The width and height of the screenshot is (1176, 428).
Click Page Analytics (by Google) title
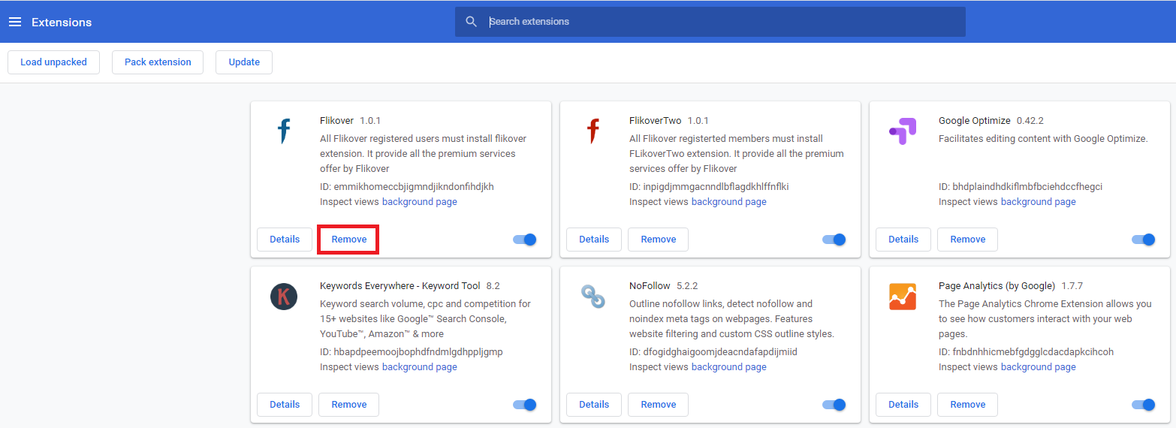[997, 285]
